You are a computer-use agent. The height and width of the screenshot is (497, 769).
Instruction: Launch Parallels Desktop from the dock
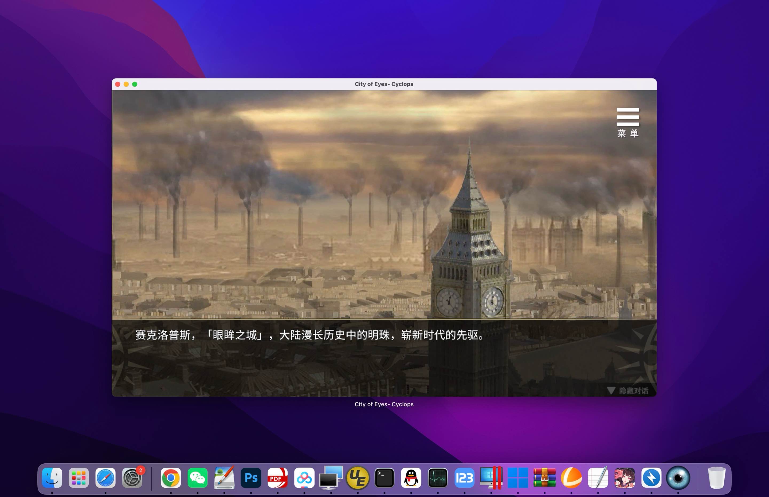pos(491,478)
